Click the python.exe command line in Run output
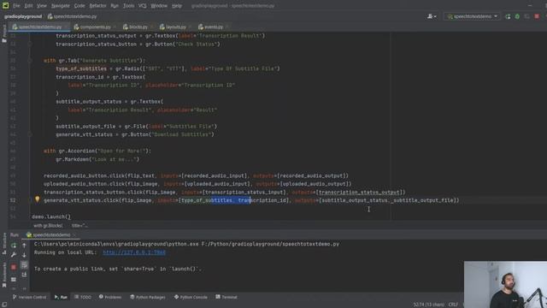This screenshot has height=308, width=547. click(186, 244)
